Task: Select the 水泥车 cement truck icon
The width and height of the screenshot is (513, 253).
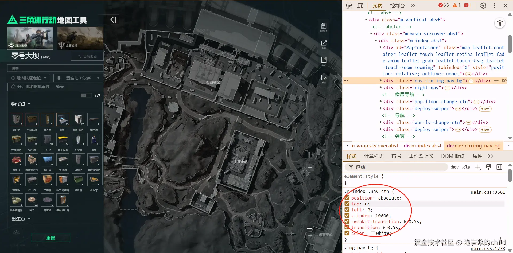Action: 94,180
